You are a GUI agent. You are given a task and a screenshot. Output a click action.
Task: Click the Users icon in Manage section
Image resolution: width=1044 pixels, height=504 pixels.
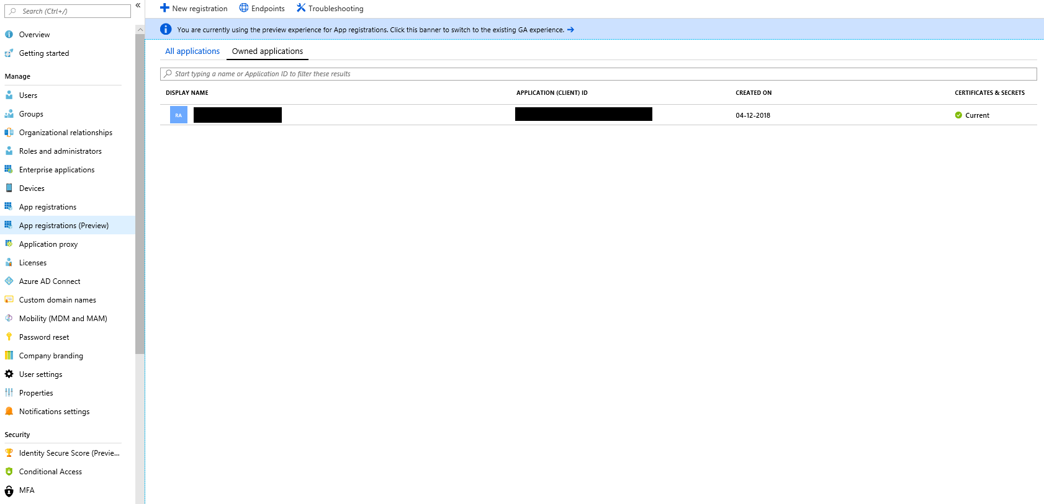tap(9, 95)
